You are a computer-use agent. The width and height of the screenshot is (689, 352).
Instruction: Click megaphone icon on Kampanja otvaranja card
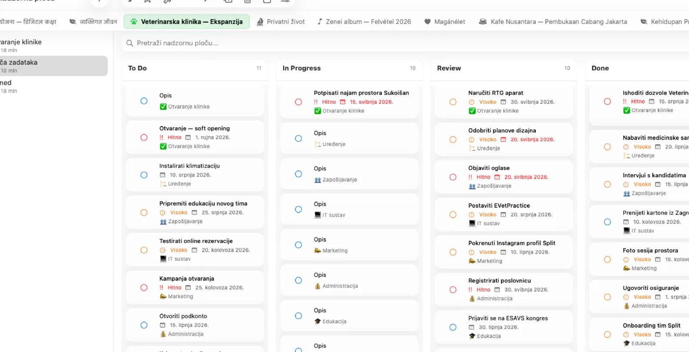tap(163, 296)
